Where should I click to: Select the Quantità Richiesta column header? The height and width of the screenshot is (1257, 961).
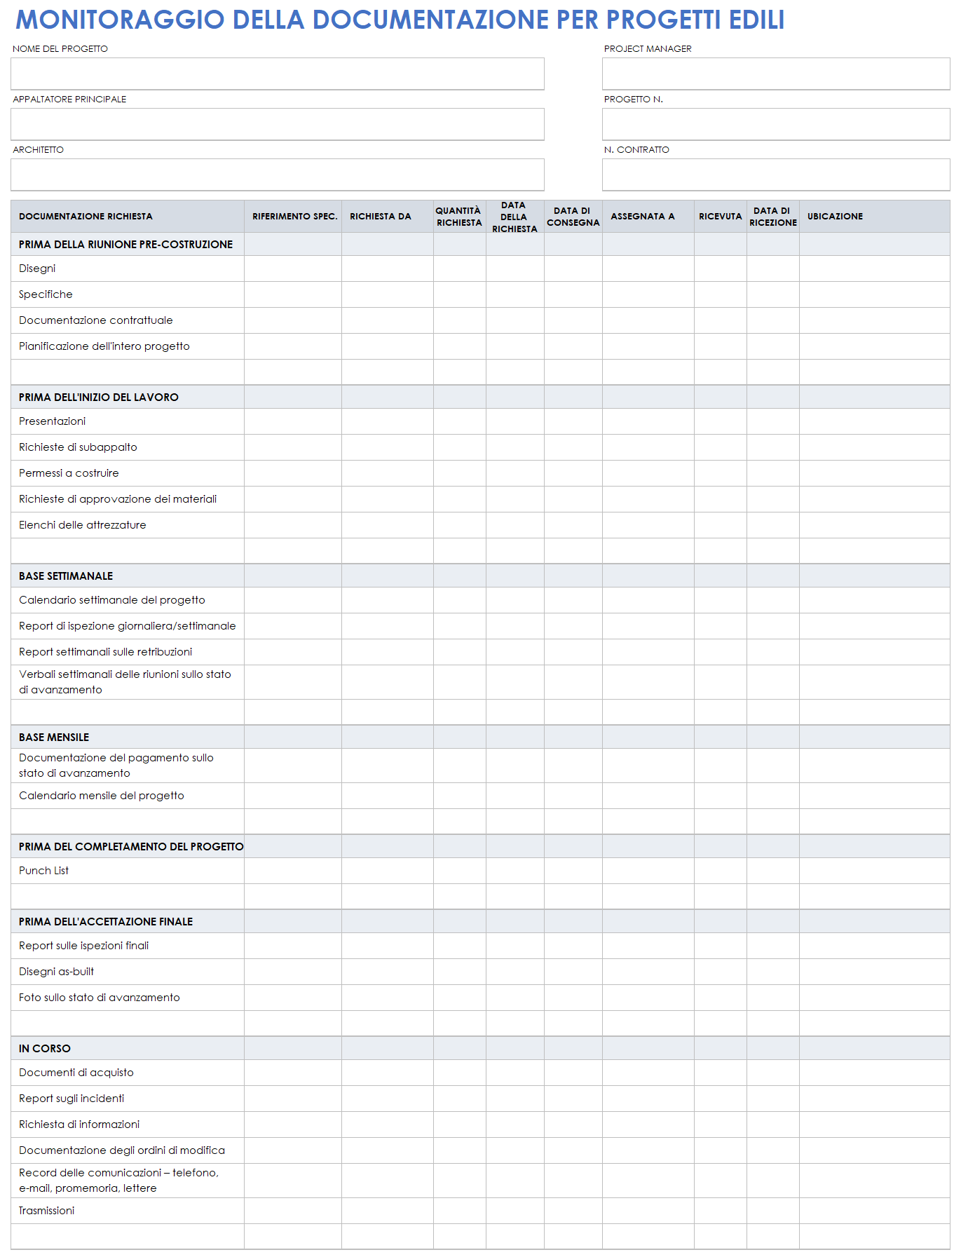pos(460,217)
